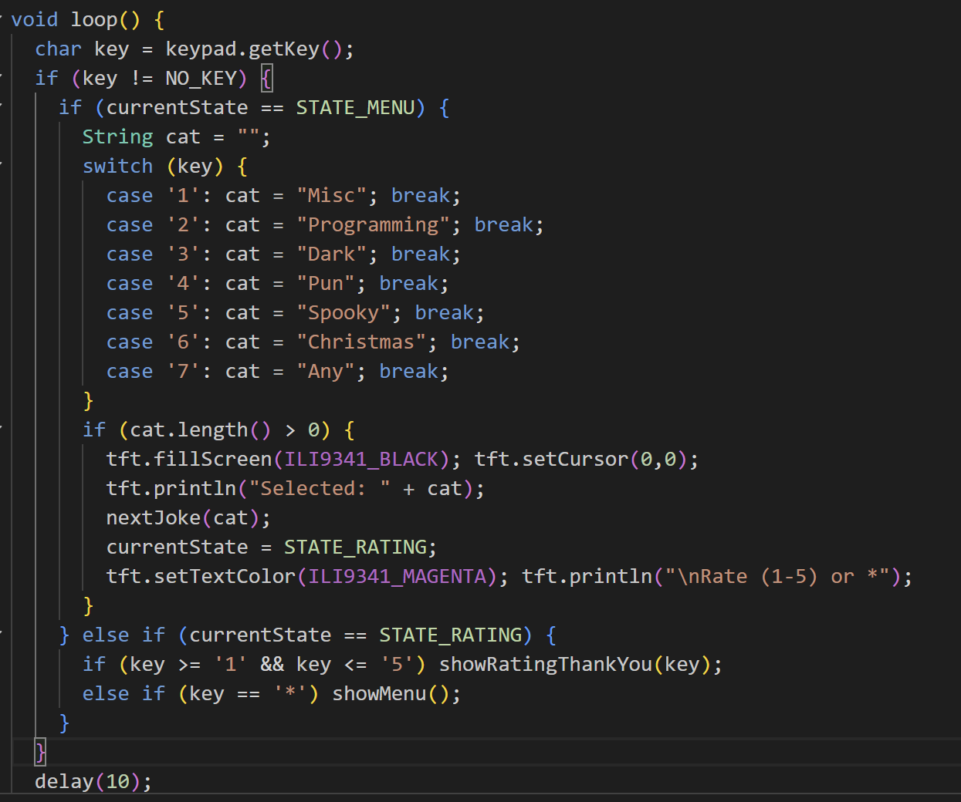Click STATE_RATING in the else if condition
The width and height of the screenshot is (961, 802).
point(450,635)
